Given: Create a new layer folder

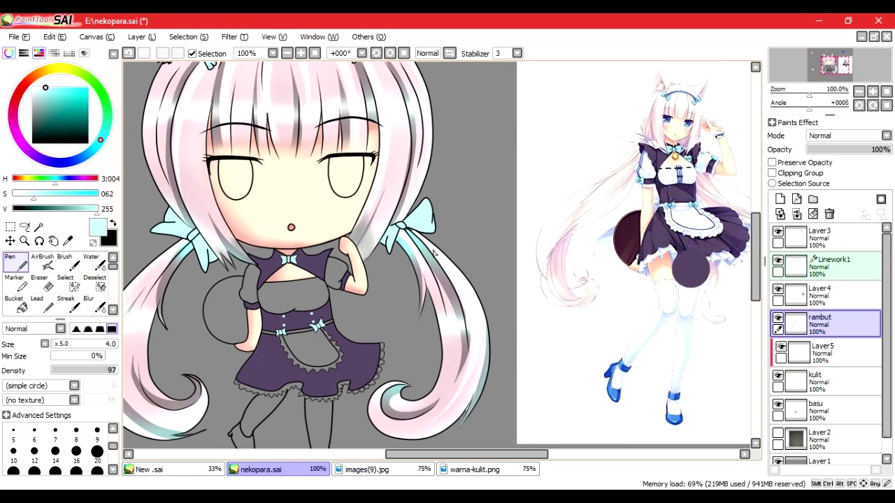Looking at the screenshot, I should [813, 199].
